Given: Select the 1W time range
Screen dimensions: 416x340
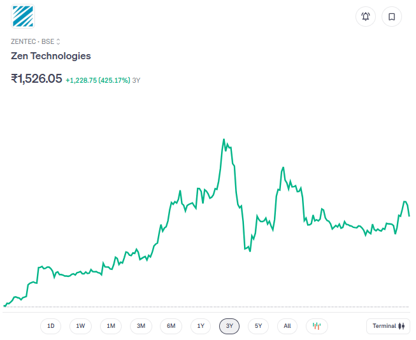Looking at the screenshot, I should [x=80, y=326].
